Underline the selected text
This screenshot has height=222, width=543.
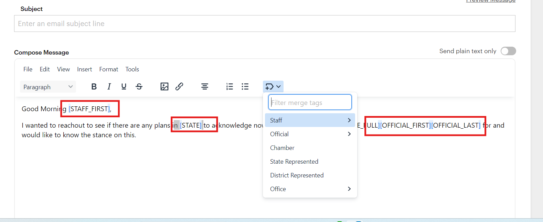tap(124, 87)
